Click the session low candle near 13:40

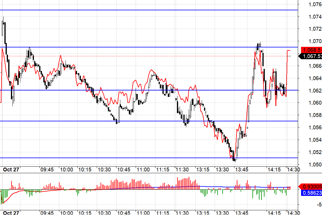coord(234,159)
